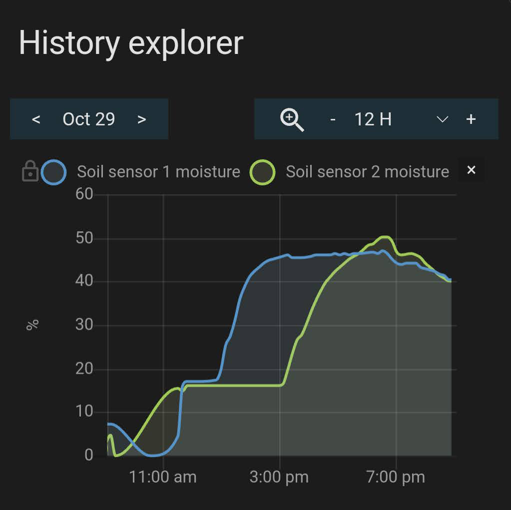The image size is (511, 510).
Task: Click the 3:00 pm mark on the chart
Action: [x=279, y=477]
